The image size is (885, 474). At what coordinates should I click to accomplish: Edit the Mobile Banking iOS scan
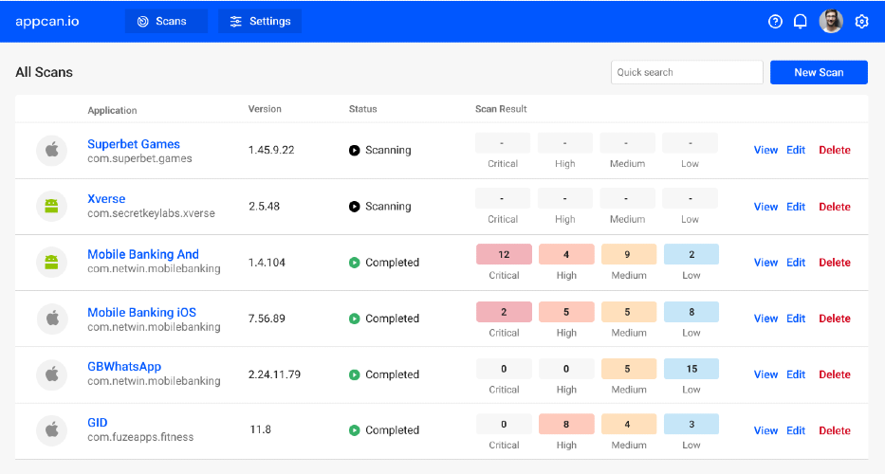pos(796,319)
